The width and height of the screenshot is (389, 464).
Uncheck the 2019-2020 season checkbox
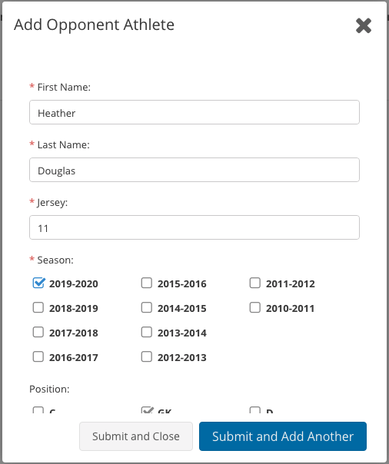(x=38, y=283)
